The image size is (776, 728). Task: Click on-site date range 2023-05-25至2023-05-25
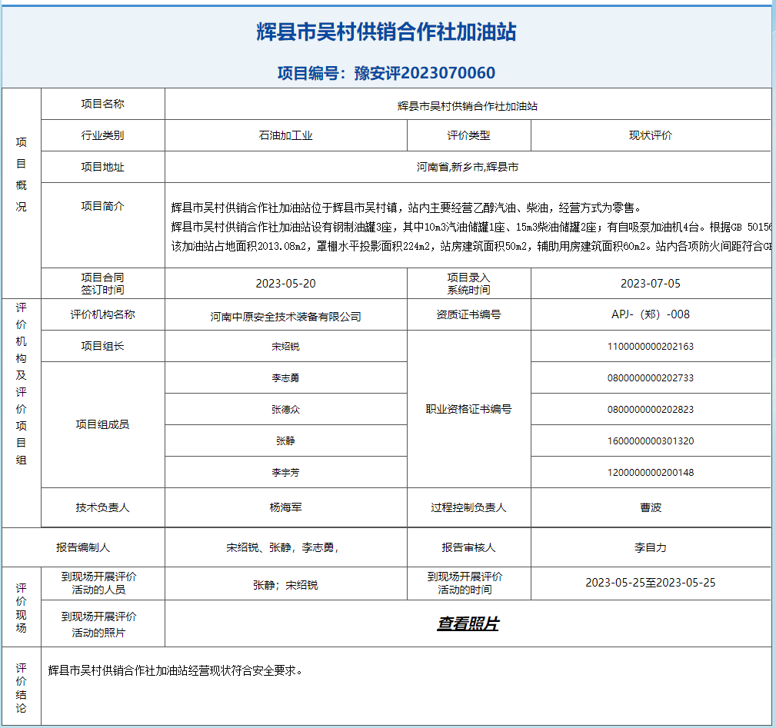pos(651,583)
